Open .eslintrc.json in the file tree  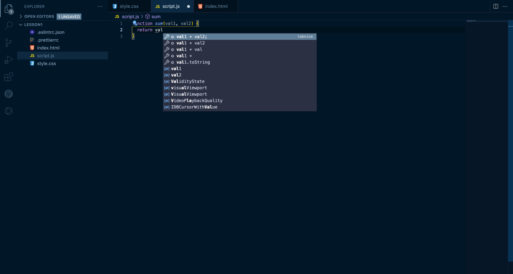(x=51, y=32)
